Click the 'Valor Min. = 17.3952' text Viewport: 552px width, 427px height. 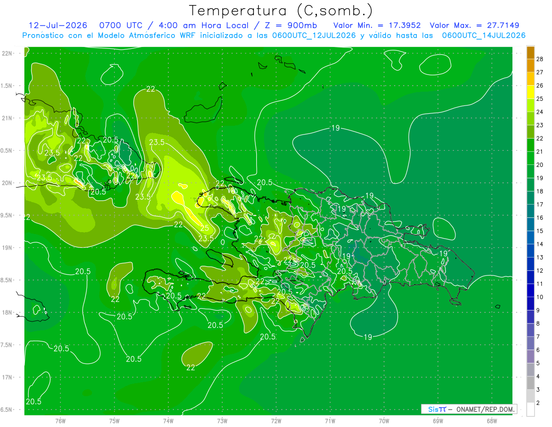click(377, 25)
